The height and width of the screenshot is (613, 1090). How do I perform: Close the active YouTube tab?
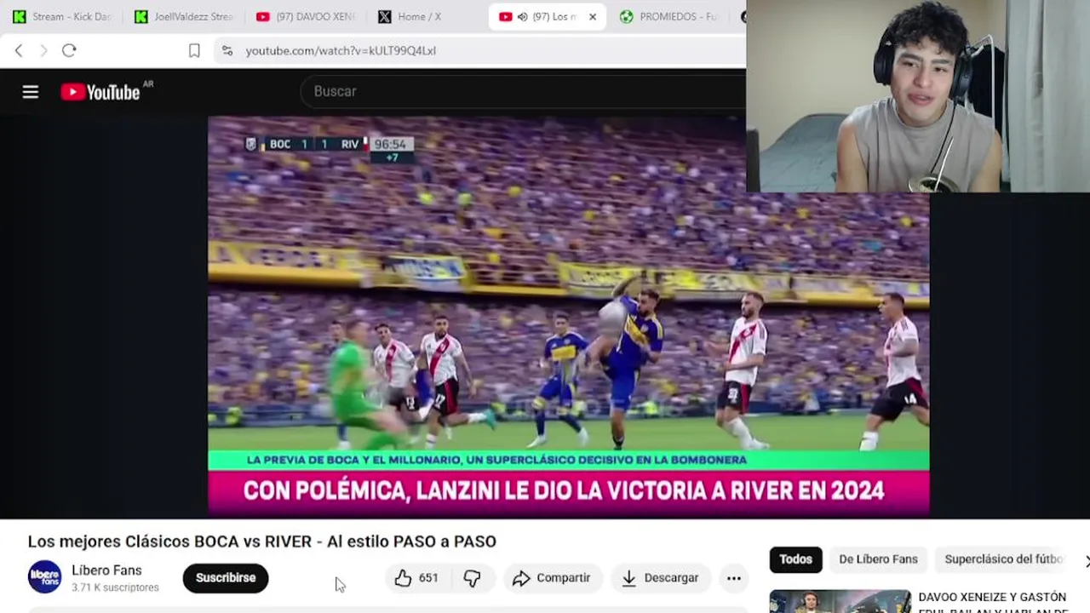click(x=593, y=17)
